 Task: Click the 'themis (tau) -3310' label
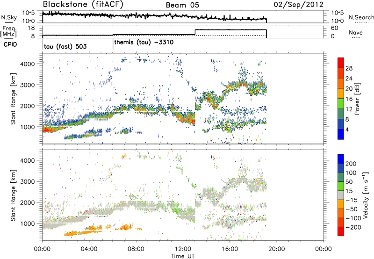coord(144,43)
